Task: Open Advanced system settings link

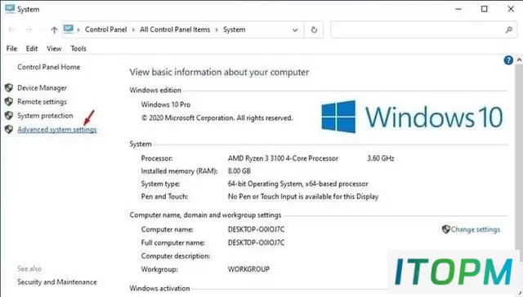Action: [x=57, y=130]
